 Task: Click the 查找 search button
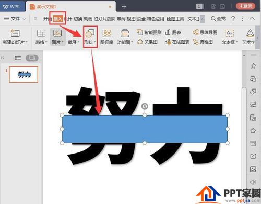pyautogui.click(x=218, y=19)
